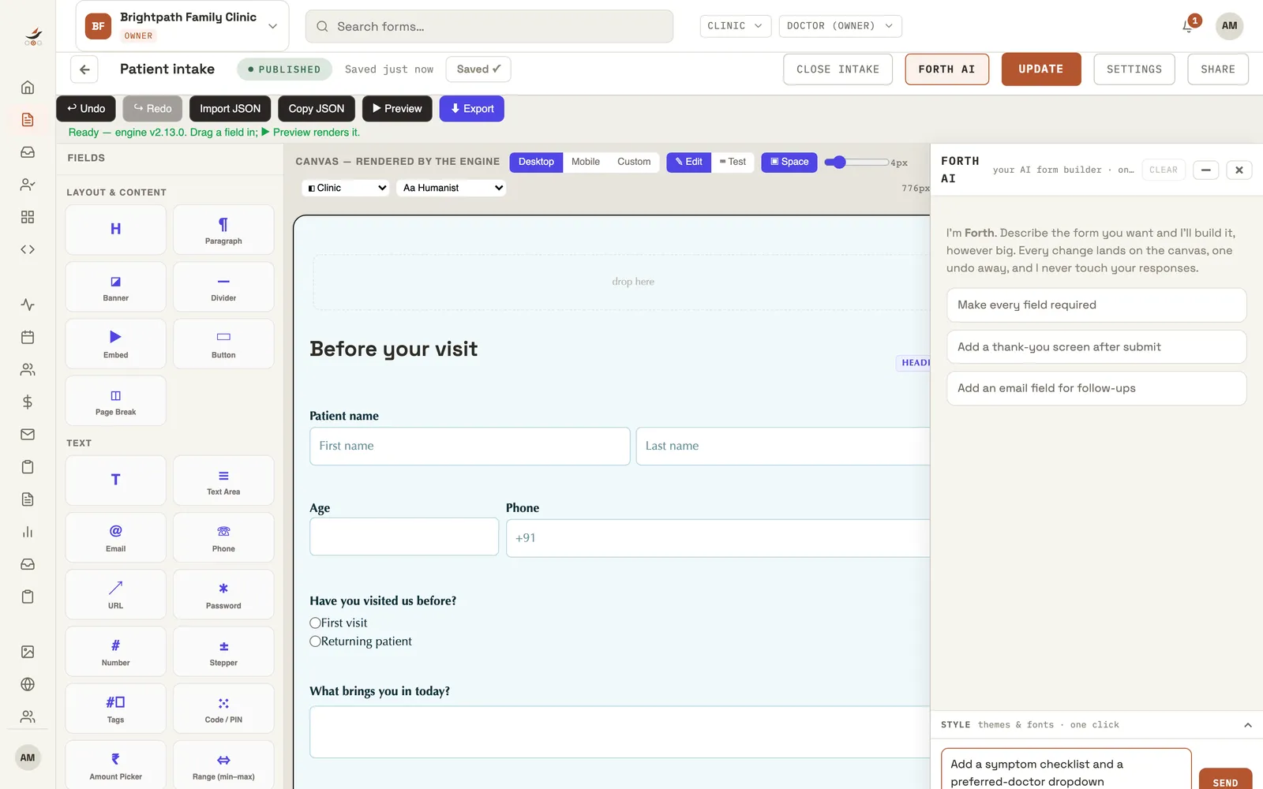The height and width of the screenshot is (789, 1263).
Task: Click the First name input
Action: tap(470, 446)
